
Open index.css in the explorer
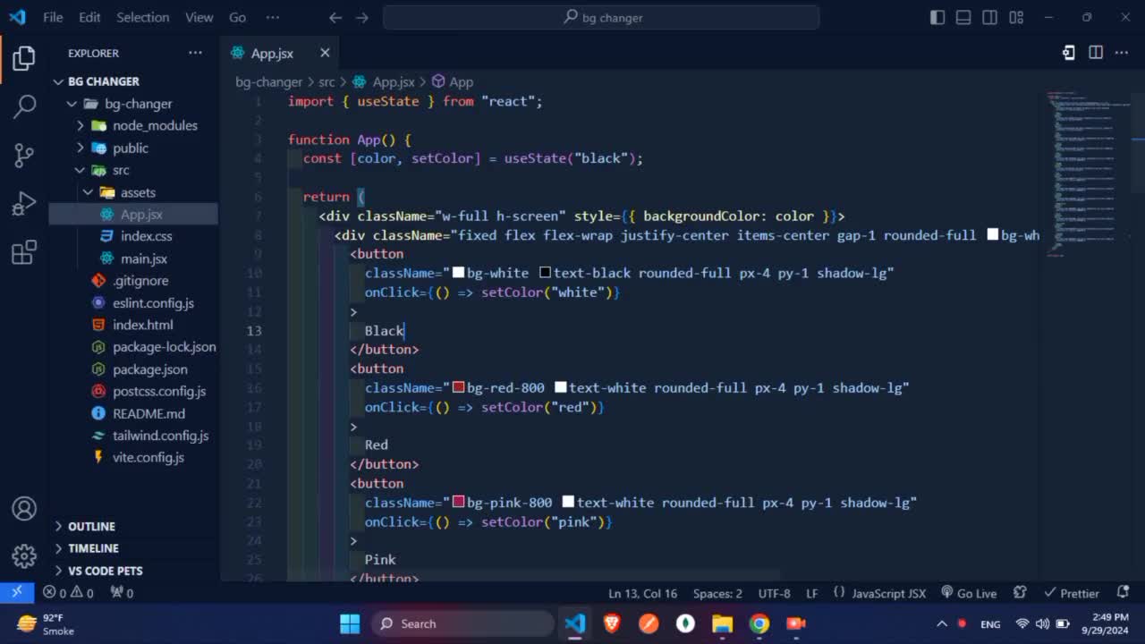tap(132, 236)
